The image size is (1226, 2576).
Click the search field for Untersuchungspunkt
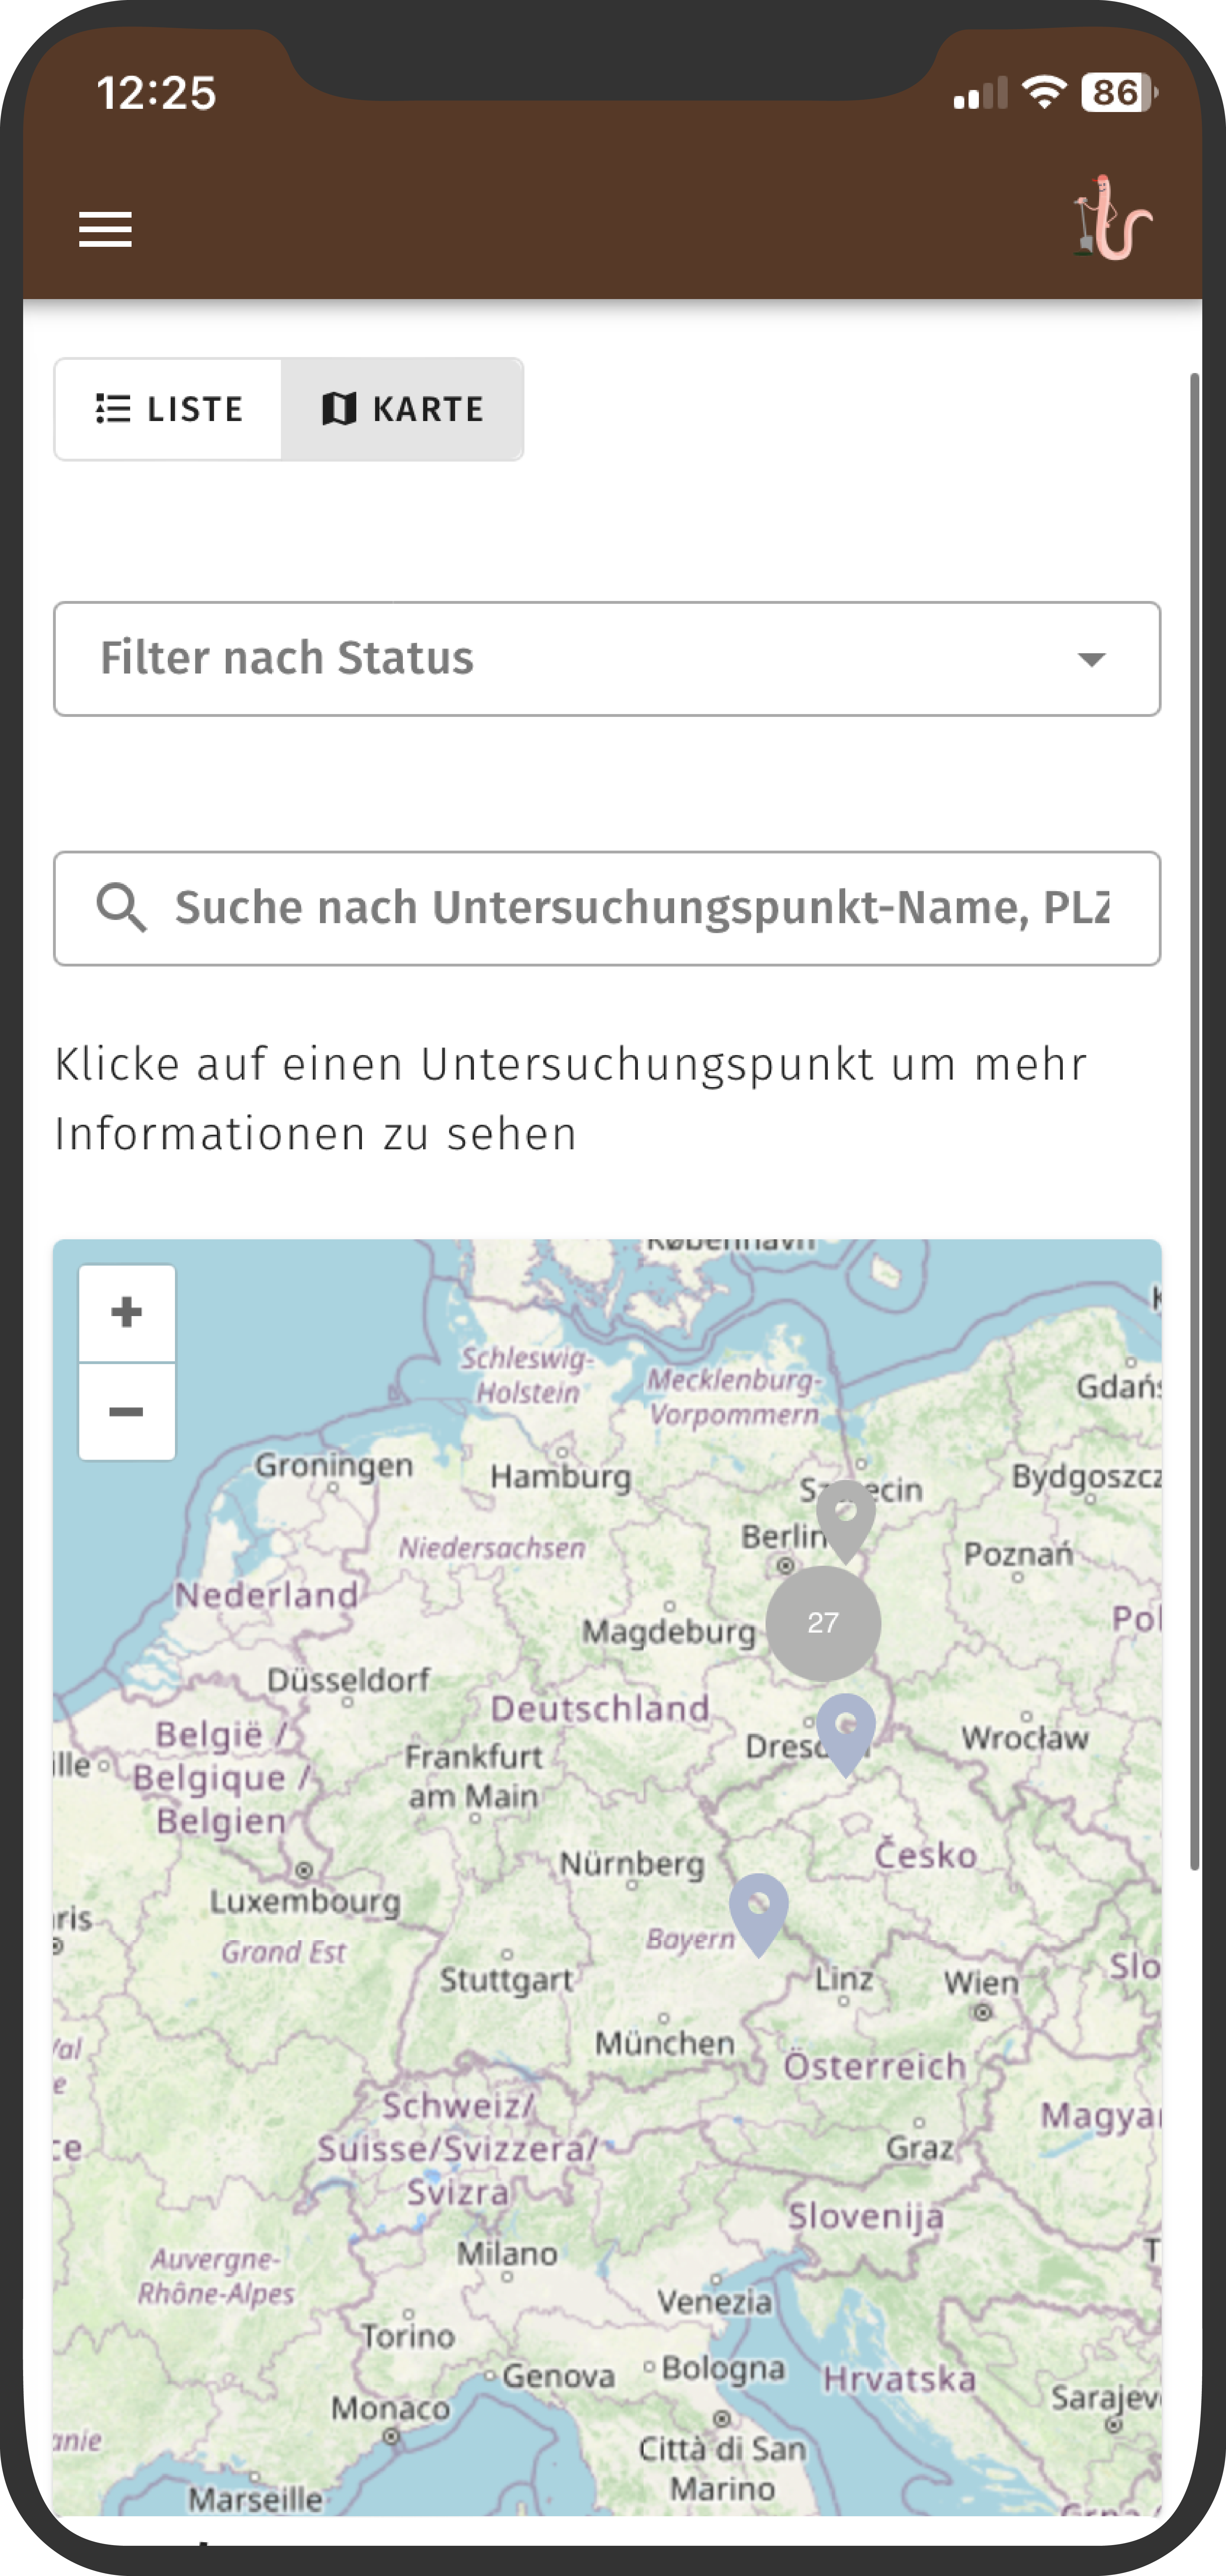[x=607, y=908]
